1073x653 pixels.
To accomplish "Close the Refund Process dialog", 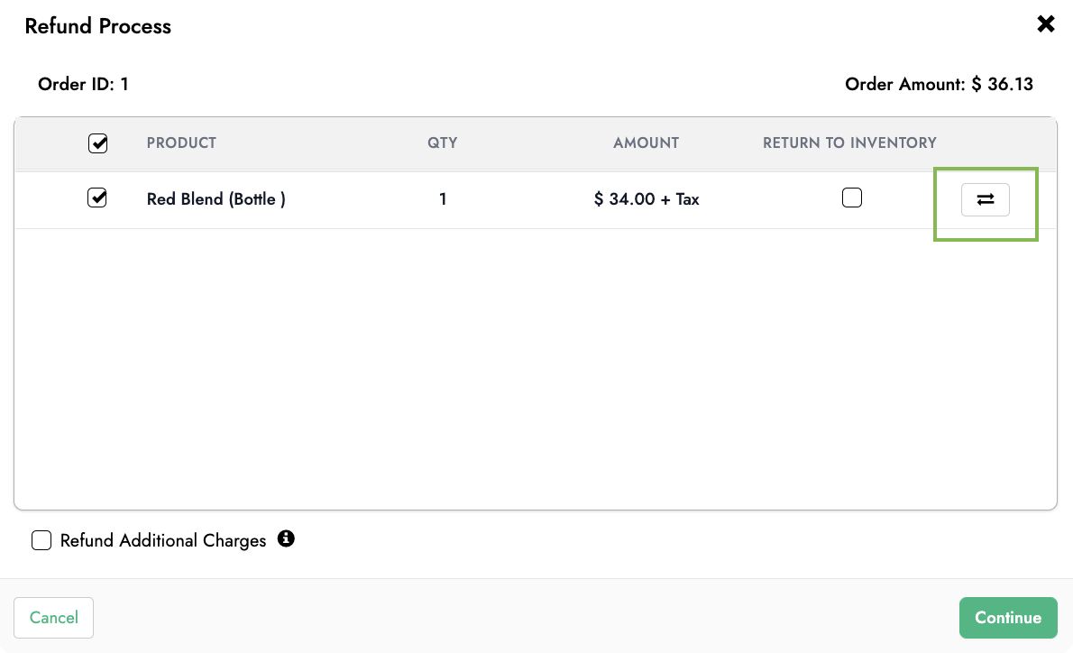I will point(1046,24).
